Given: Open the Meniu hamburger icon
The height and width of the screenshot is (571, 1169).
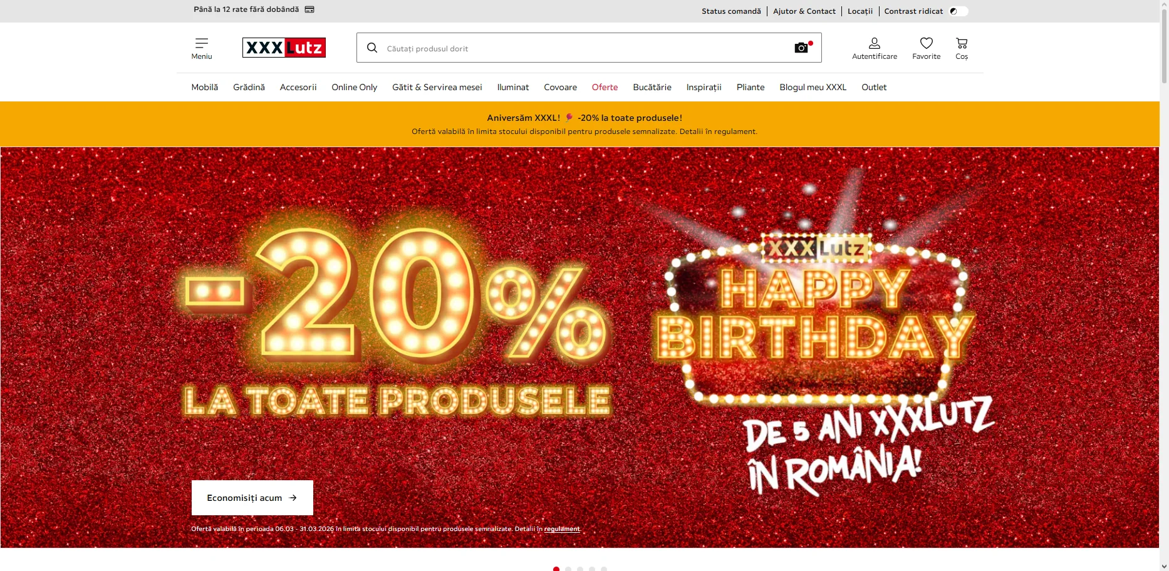Looking at the screenshot, I should pyautogui.click(x=202, y=43).
